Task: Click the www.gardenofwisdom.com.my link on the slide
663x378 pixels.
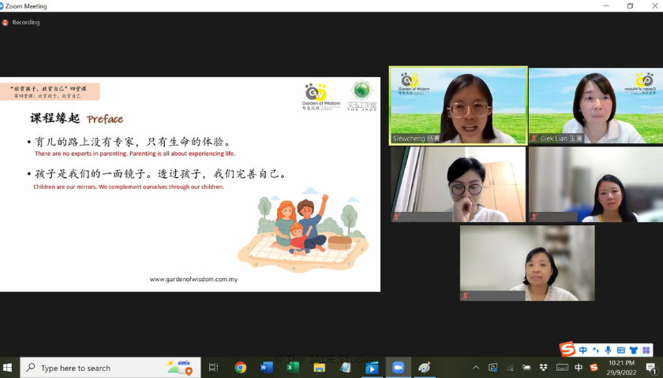Action: 193,279
